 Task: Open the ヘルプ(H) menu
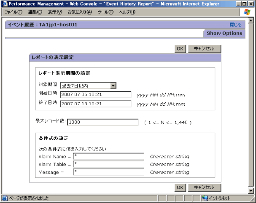(127, 12)
